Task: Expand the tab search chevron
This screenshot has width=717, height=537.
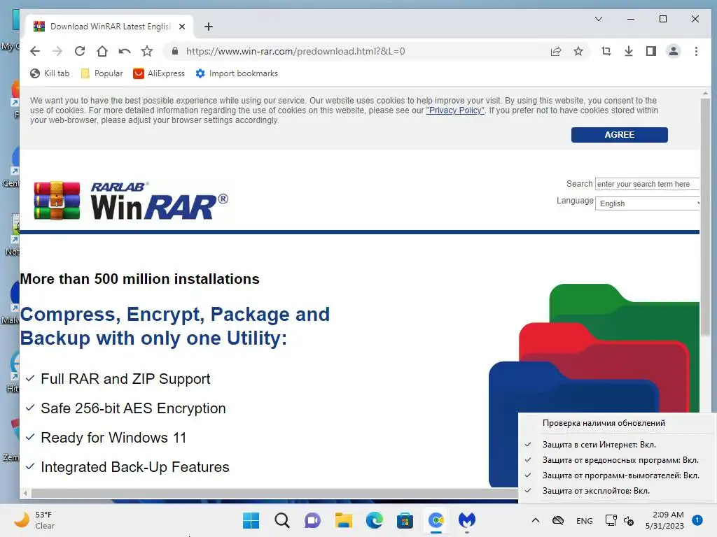Action: tap(599, 19)
